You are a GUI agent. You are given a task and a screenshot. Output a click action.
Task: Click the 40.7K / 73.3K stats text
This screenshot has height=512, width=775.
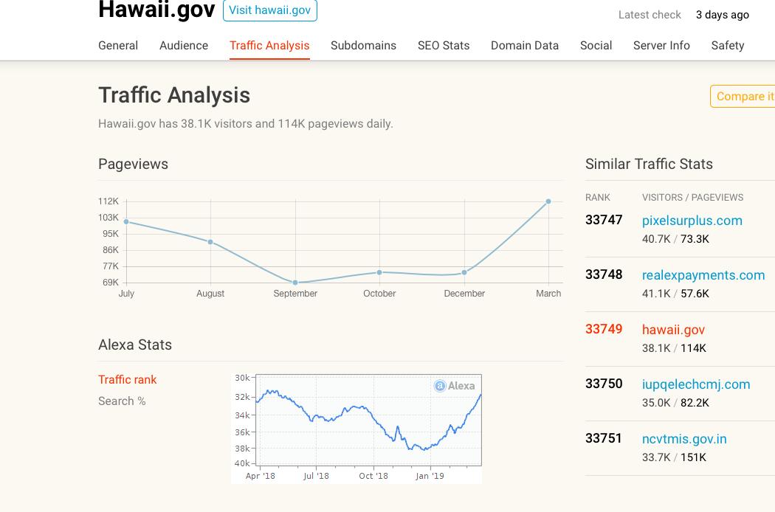[675, 239]
